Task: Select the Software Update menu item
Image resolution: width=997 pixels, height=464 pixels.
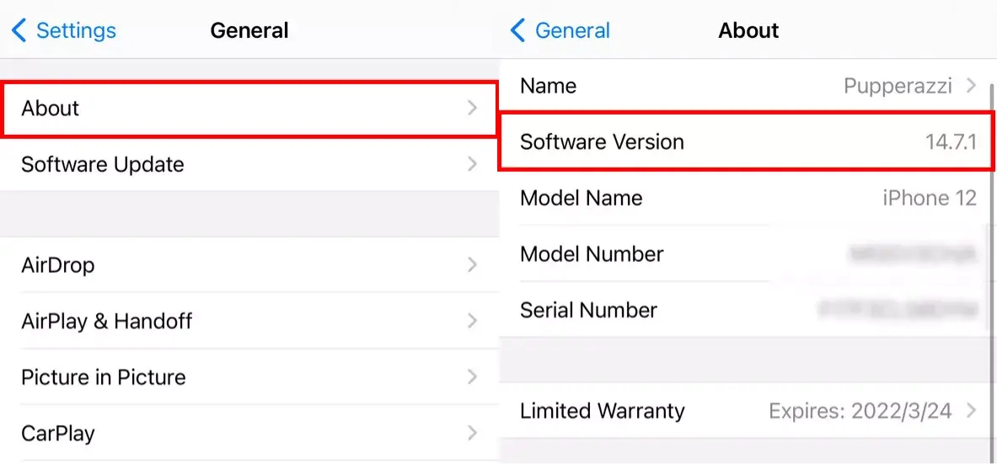Action: (x=103, y=164)
